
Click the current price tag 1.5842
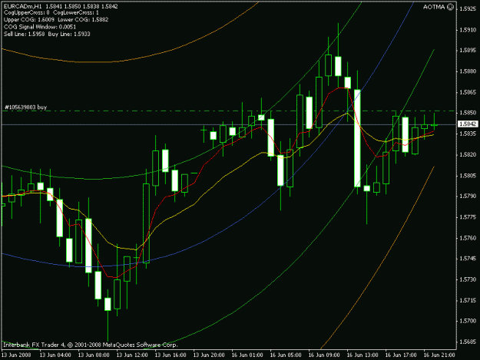[468, 124]
